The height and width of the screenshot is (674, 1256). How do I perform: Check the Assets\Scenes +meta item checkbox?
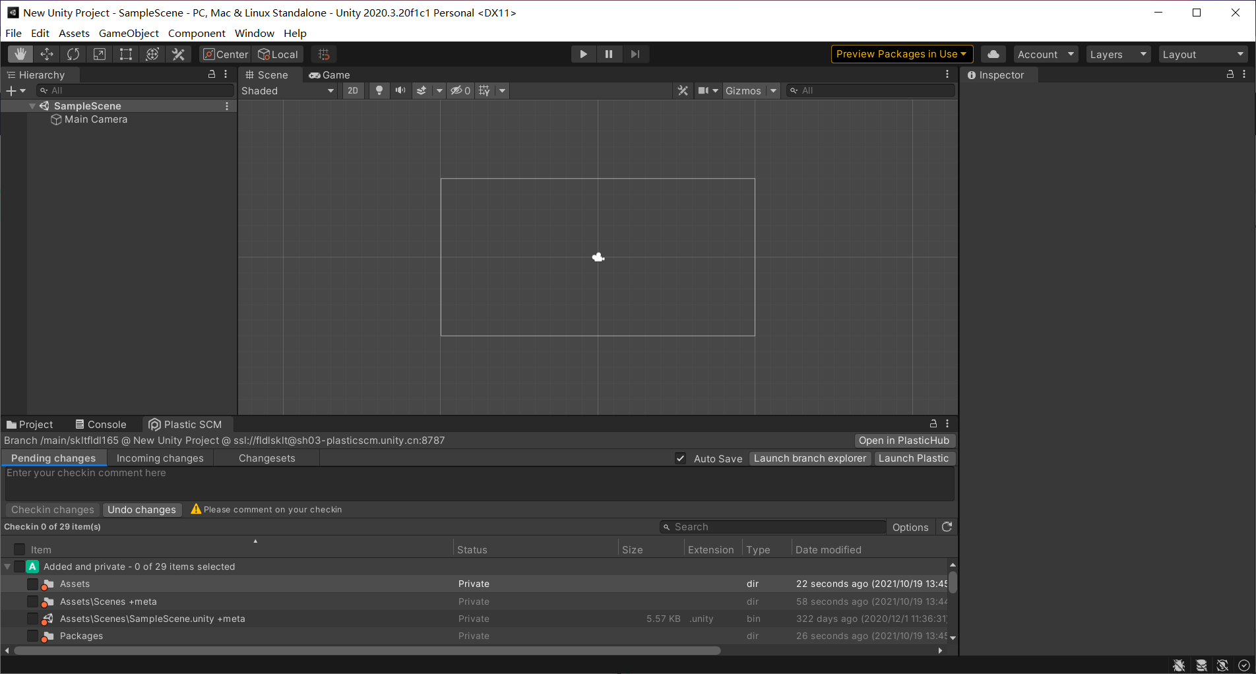(x=32, y=601)
